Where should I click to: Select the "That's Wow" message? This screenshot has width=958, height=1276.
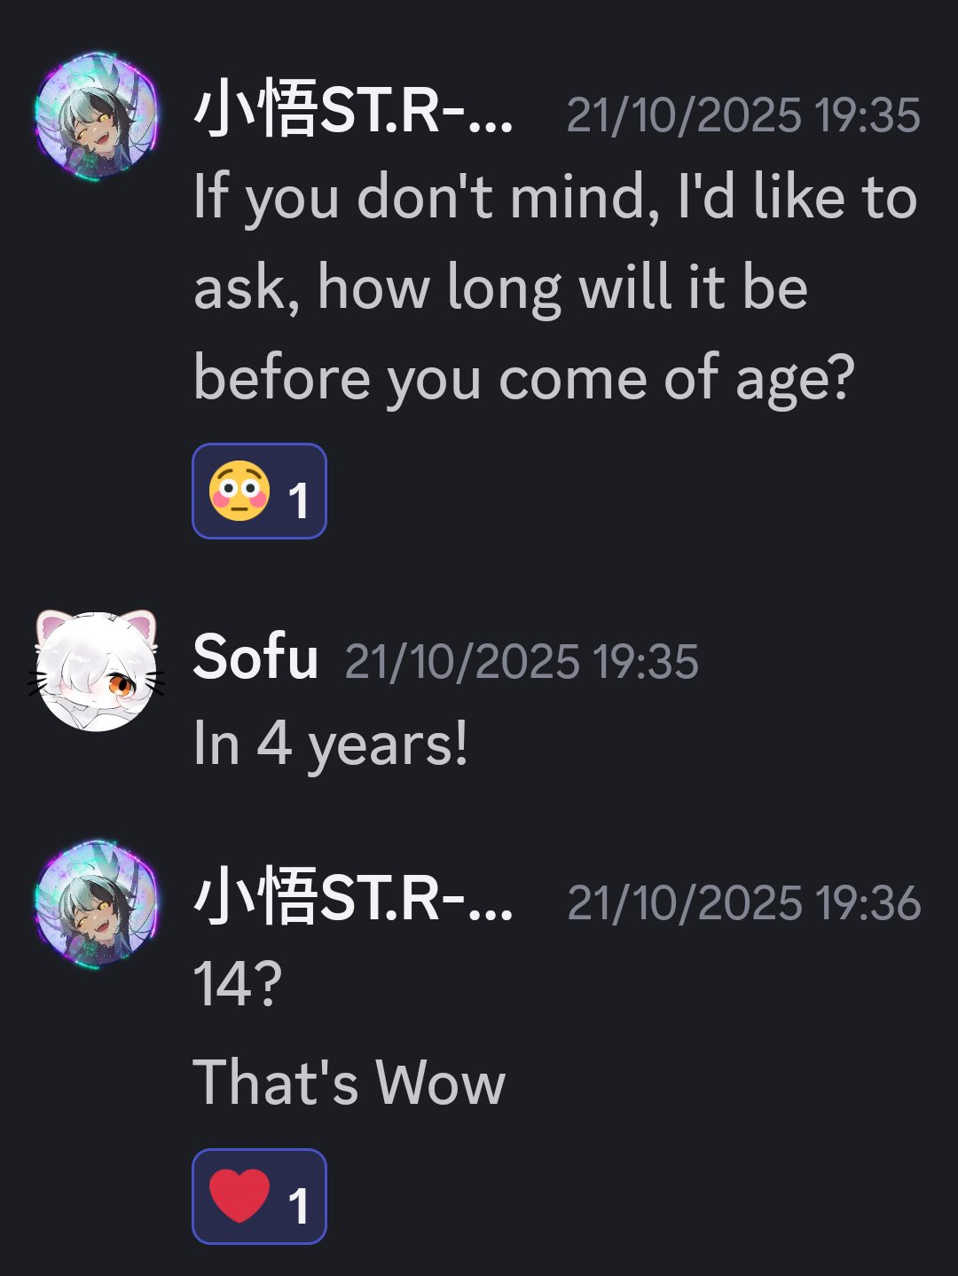click(349, 1083)
